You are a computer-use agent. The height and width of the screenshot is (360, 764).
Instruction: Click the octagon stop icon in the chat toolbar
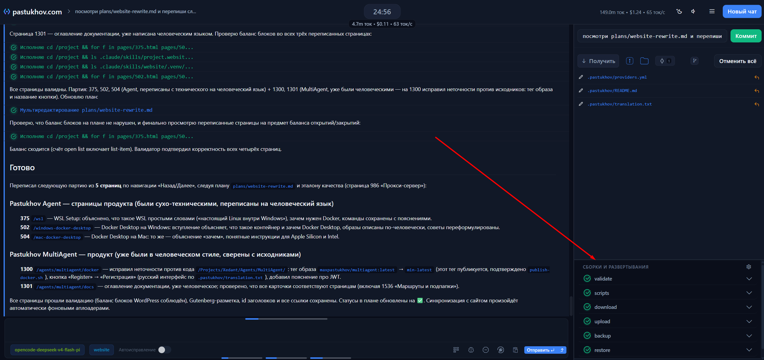tap(486, 350)
